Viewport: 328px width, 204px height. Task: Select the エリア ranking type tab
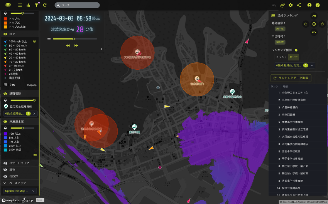(x=294, y=57)
